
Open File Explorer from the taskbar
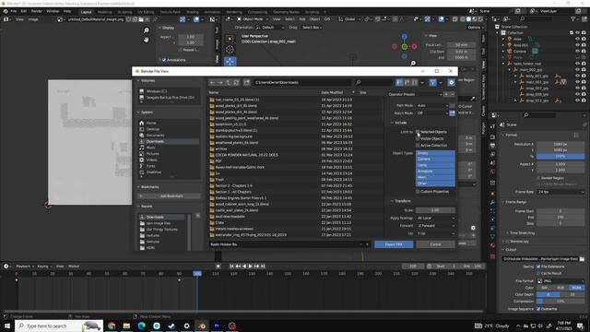[x=126, y=326]
